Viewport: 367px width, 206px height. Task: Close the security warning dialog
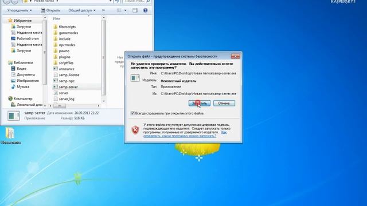(x=235, y=56)
